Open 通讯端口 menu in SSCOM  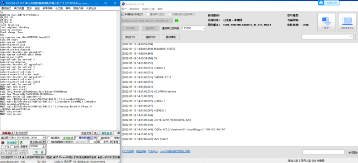coord(6,8)
